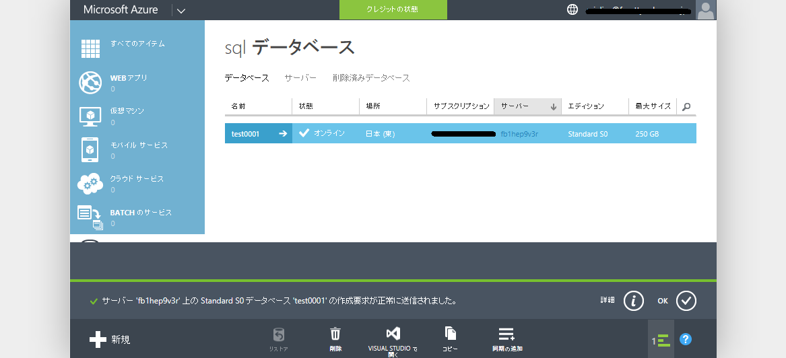Expand the Microsoft Azure header chevron
786x358 pixels.
click(181, 11)
